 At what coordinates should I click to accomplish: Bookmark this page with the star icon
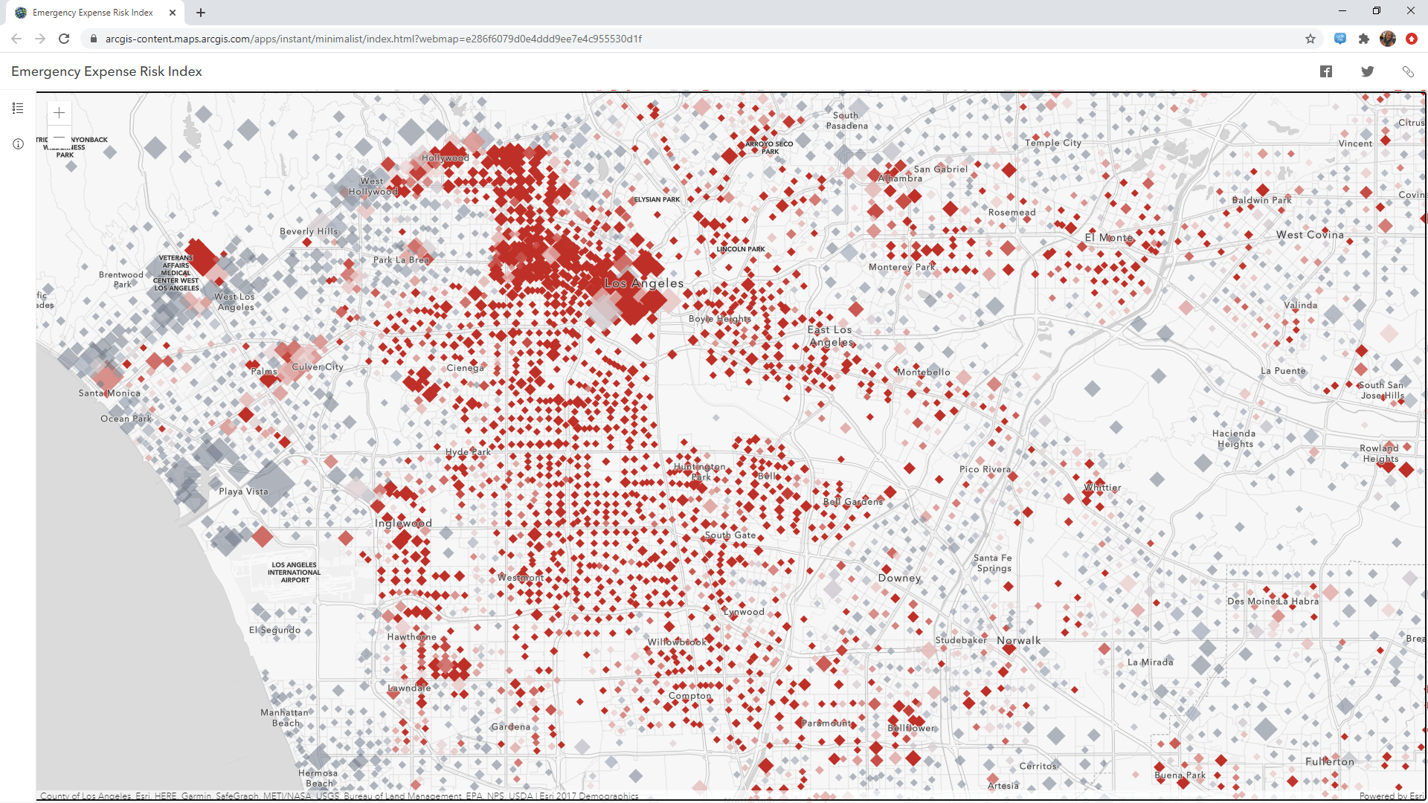[1311, 39]
